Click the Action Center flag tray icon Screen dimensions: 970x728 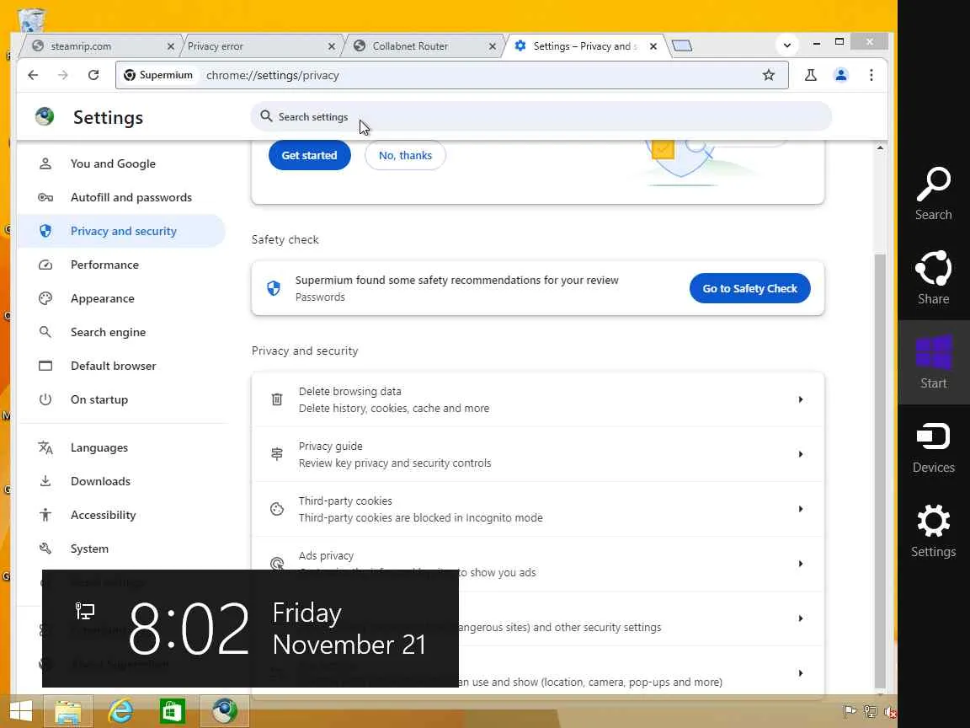pos(850,711)
